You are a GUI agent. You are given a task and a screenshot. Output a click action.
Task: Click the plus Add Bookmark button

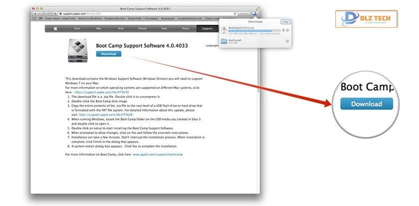pyautogui.click(x=55, y=13)
